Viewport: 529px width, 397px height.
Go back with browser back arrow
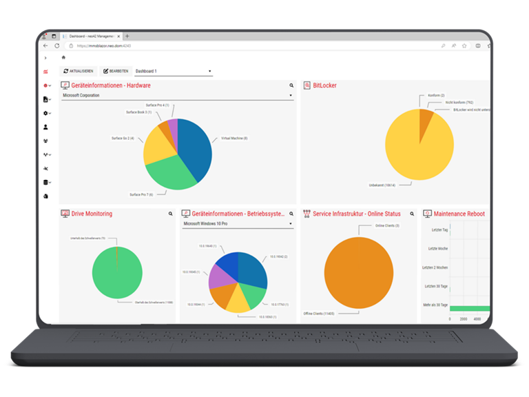point(45,46)
